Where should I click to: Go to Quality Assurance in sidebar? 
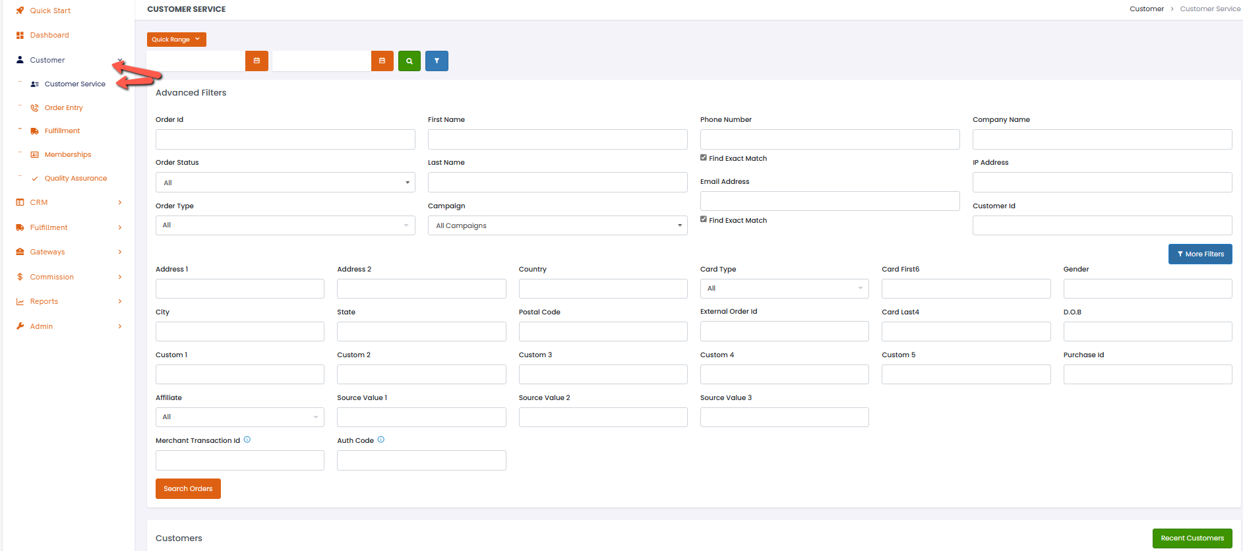tap(75, 178)
